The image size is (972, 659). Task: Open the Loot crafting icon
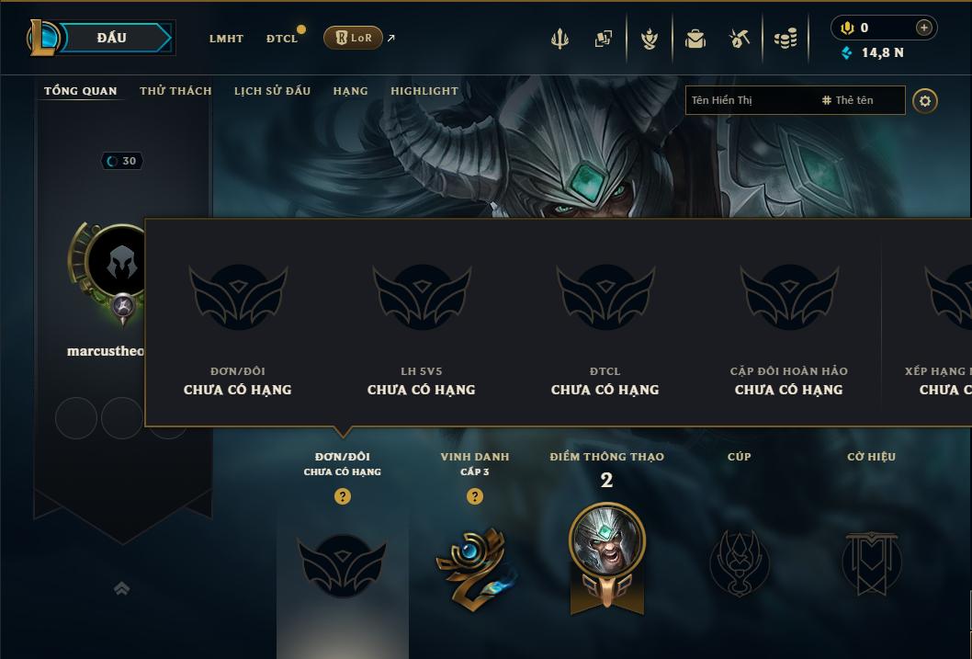click(x=649, y=39)
